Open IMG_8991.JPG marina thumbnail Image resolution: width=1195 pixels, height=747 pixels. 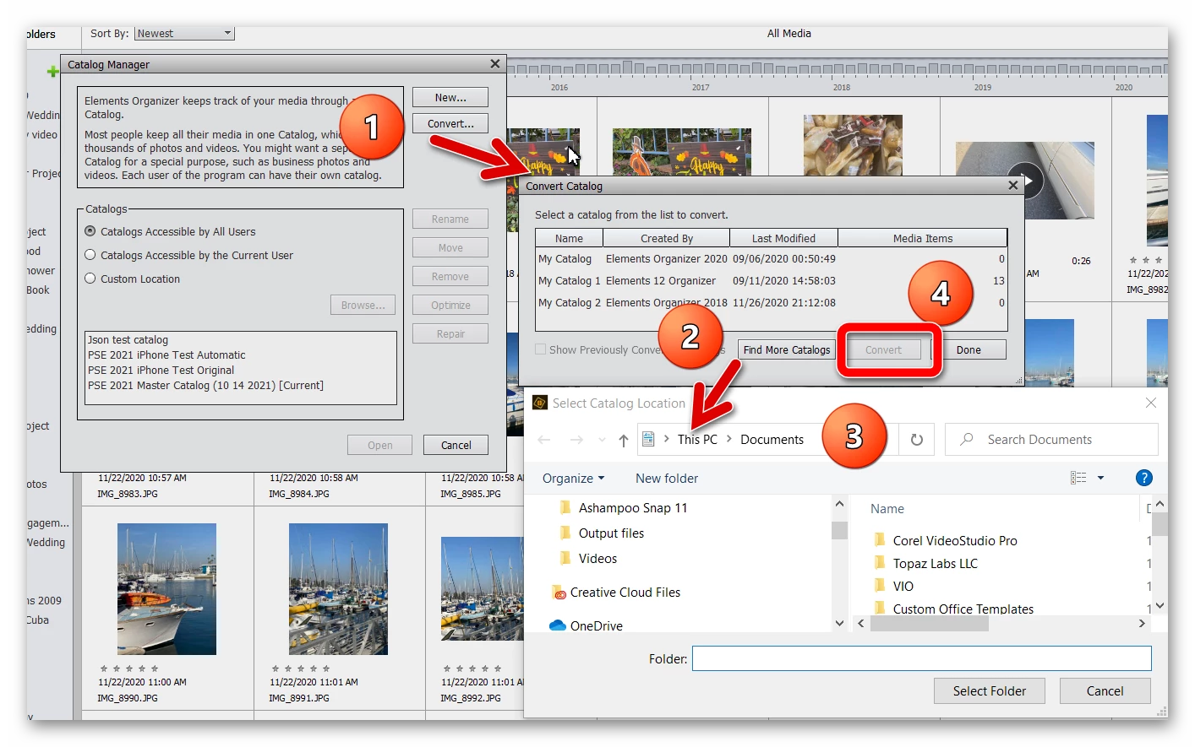coord(338,589)
